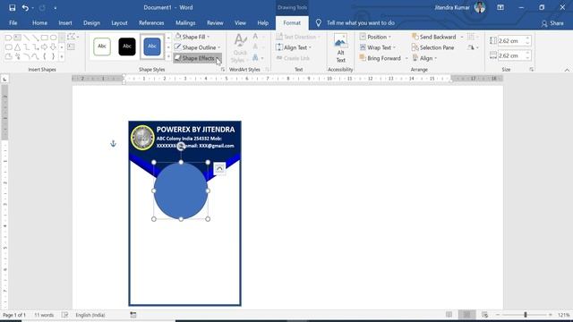Click English (India) language indicator

90,315
